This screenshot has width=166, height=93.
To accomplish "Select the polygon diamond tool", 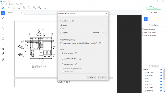I will [x=3, y=43].
